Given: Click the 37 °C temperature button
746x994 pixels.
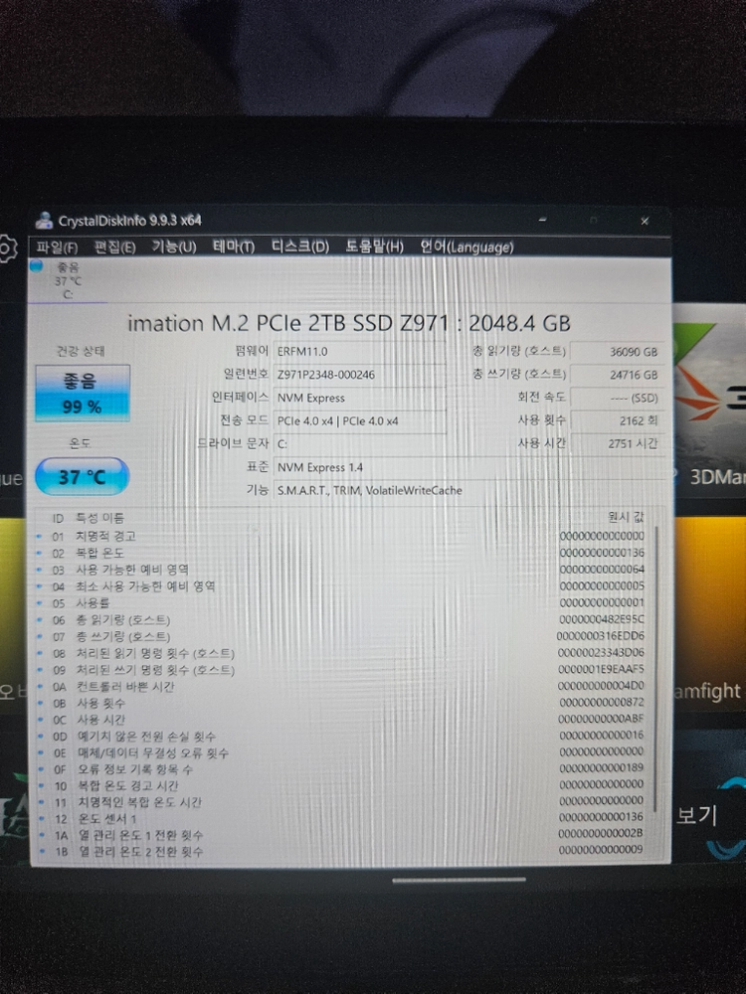Looking at the screenshot, I should pos(83,477).
